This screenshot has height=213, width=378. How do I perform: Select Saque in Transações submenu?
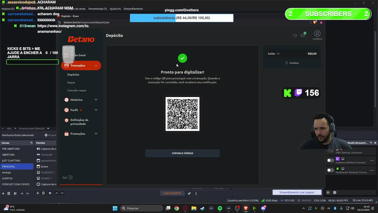point(71,83)
